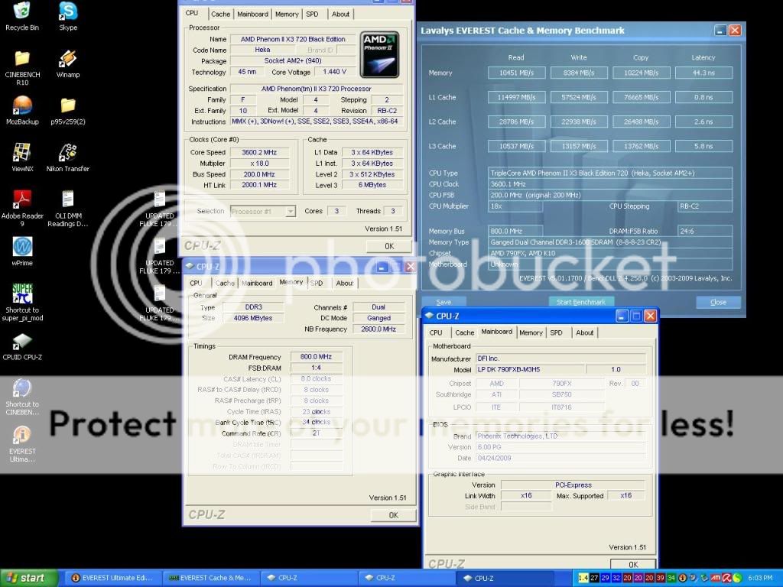This screenshot has height=587, width=783.
Task: Open Mainboard tab in processor CPU-Z window
Action: 252,14
